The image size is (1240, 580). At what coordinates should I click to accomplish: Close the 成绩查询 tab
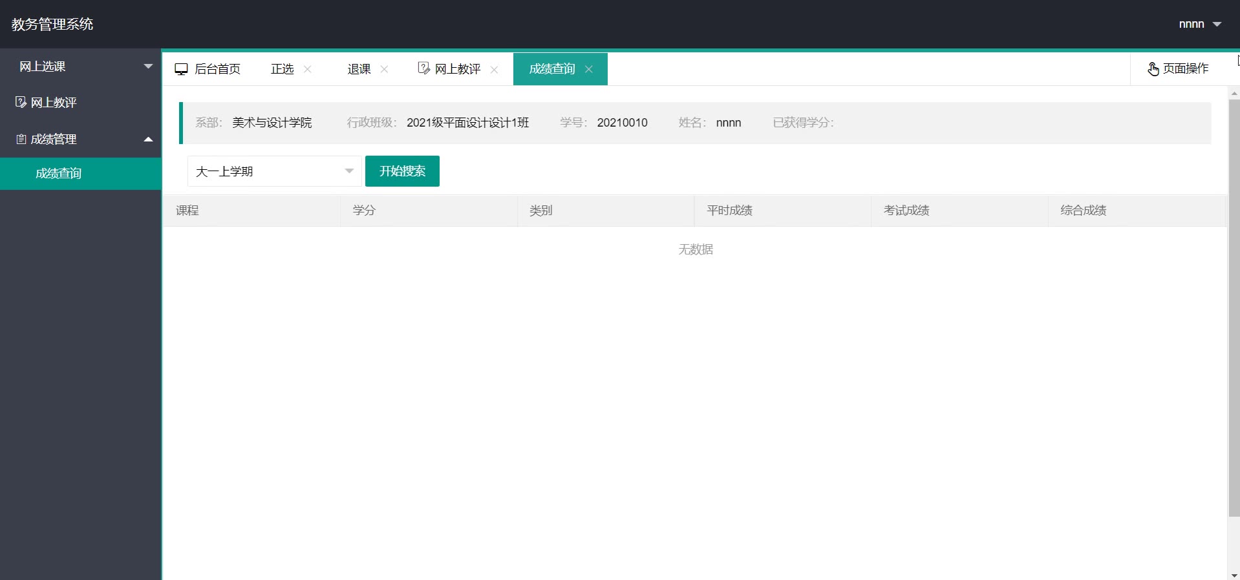589,69
